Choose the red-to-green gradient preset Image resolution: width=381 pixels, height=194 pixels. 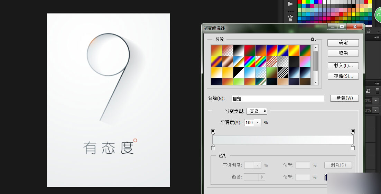[250, 50]
